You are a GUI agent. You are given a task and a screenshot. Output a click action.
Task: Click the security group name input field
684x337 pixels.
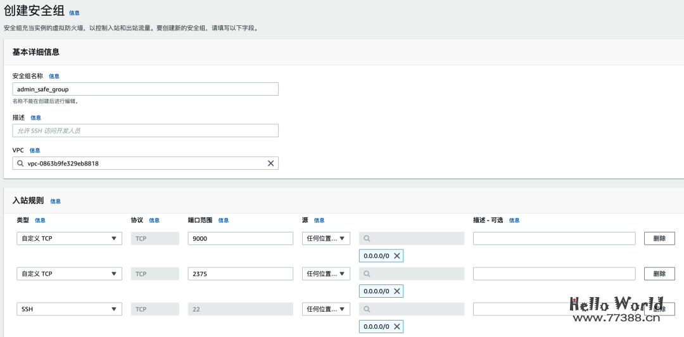(145, 89)
